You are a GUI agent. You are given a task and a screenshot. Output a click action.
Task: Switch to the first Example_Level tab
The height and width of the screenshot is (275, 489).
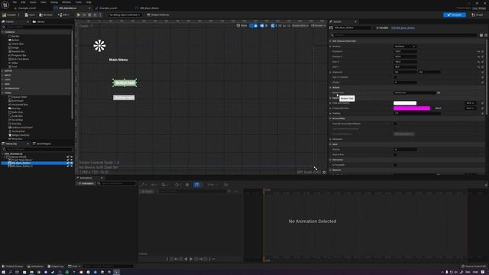28,8
